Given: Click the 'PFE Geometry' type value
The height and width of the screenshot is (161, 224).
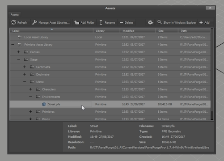Looking at the screenshot, I should pos(171,131).
